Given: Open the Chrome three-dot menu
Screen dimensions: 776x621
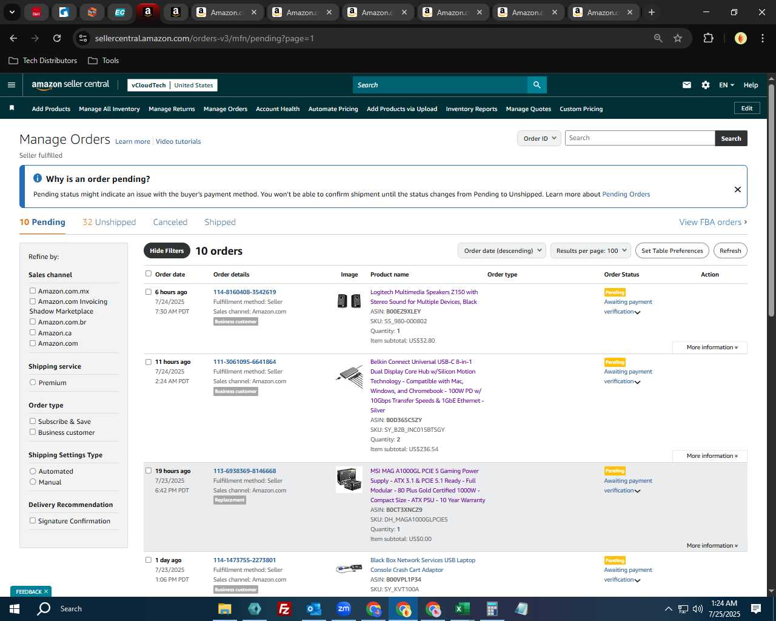Looking at the screenshot, I should [761, 38].
